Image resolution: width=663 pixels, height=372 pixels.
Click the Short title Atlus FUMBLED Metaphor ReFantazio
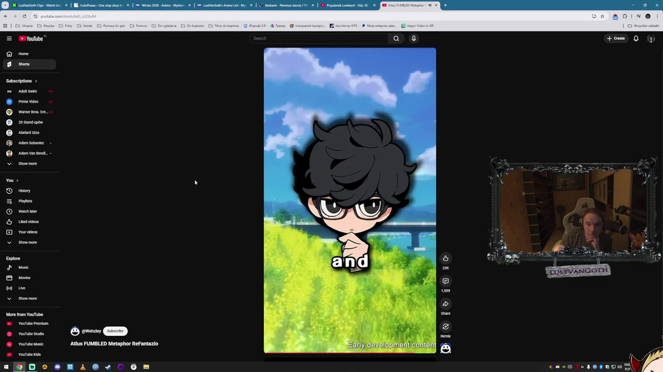click(x=114, y=344)
